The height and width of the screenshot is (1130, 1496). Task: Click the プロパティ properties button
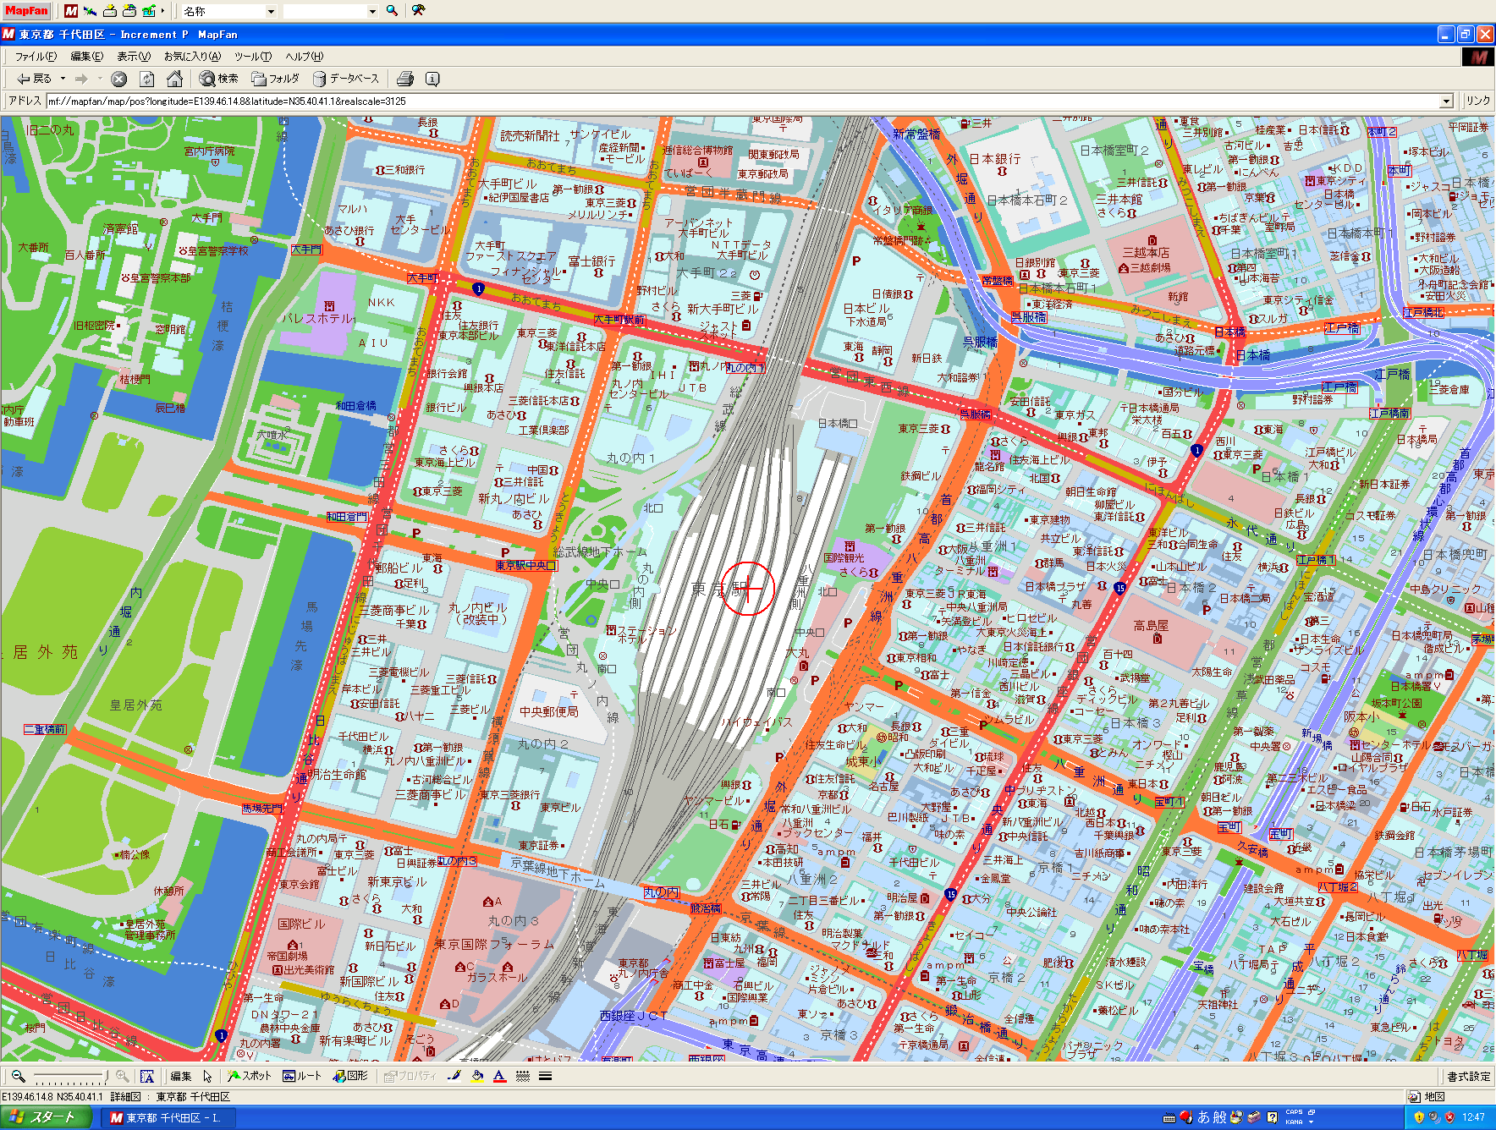click(410, 1076)
